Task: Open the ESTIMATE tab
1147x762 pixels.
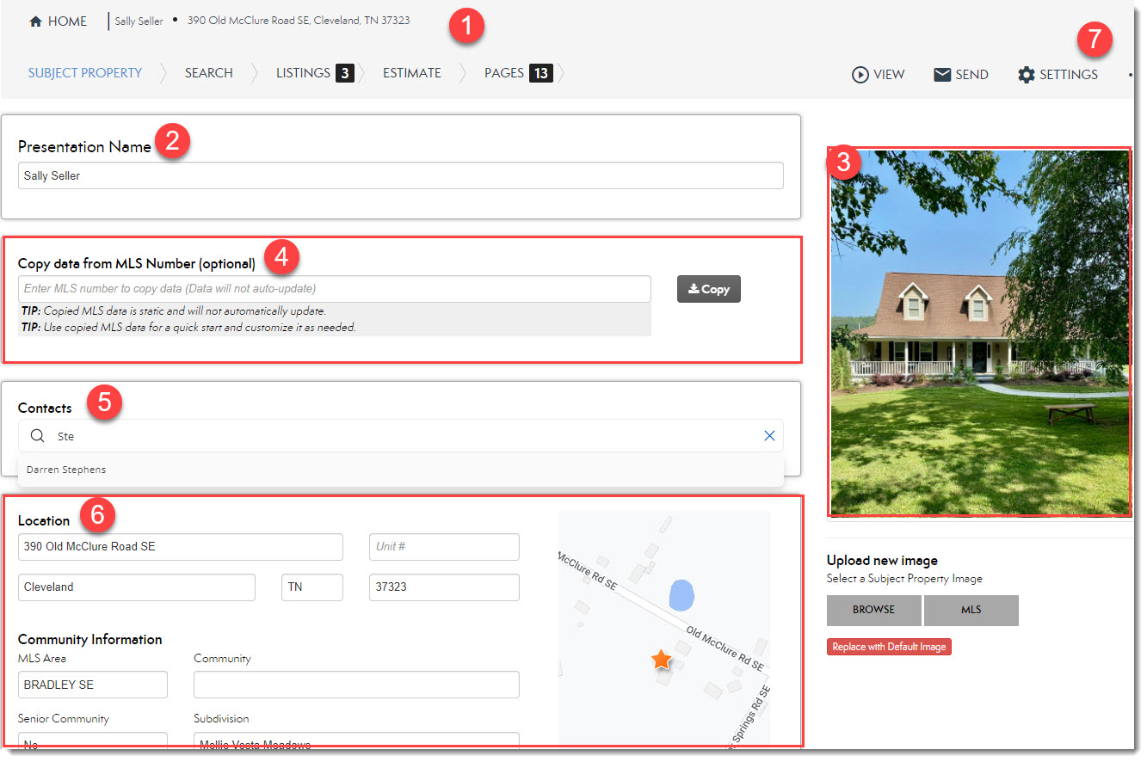Action: (x=411, y=73)
